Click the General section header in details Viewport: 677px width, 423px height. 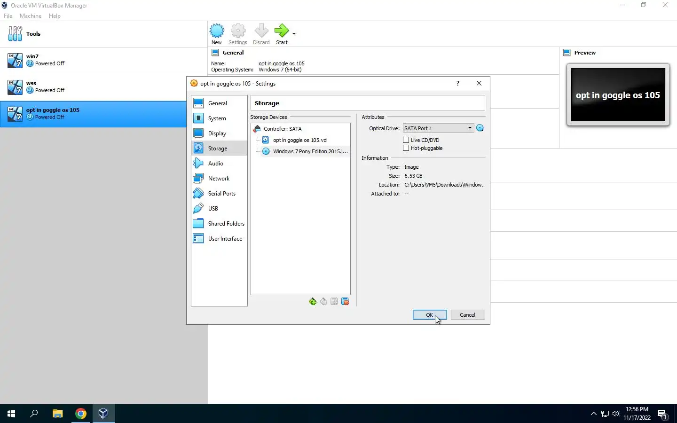(x=233, y=53)
